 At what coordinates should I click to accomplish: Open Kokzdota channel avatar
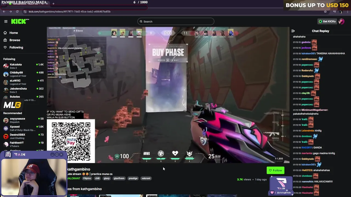click(6, 66)
